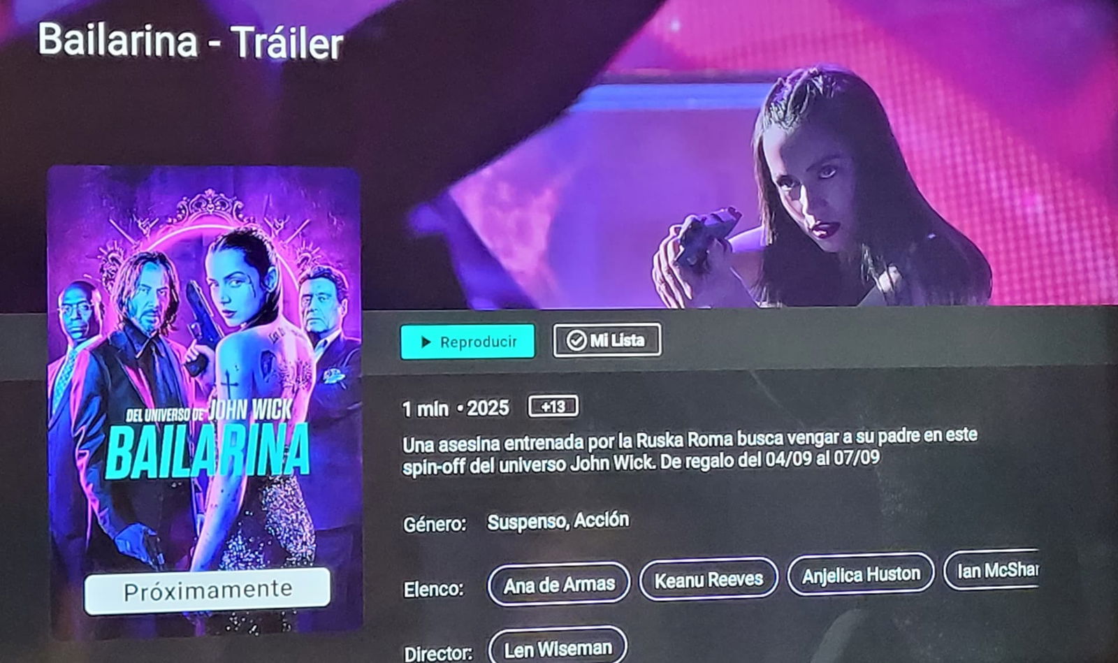Choose the Anjelica Huston cast chip
The width and height of the screenshot is (1118, 663).
click(861, 574)
